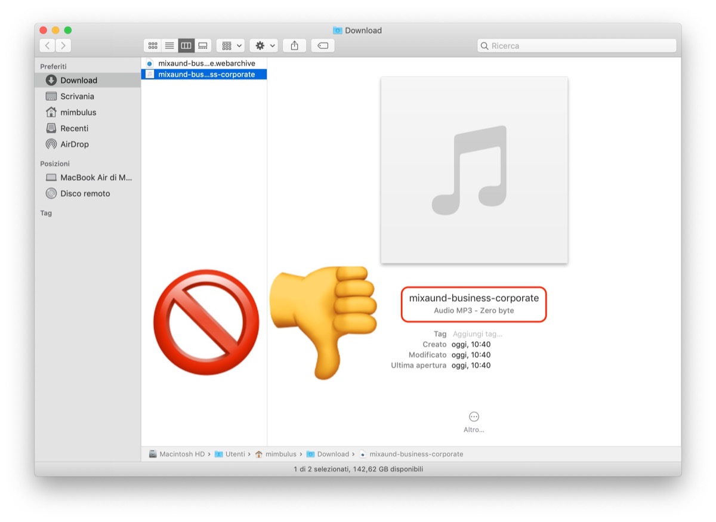
Task: Click Utenti in the path bar
Action: coord(230,454)
